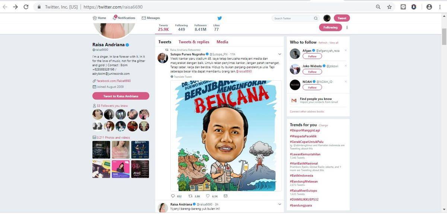Click Tweet to Raisa Andriana
The width and height of the screenshot is (447, 214).
pos(121,96)
